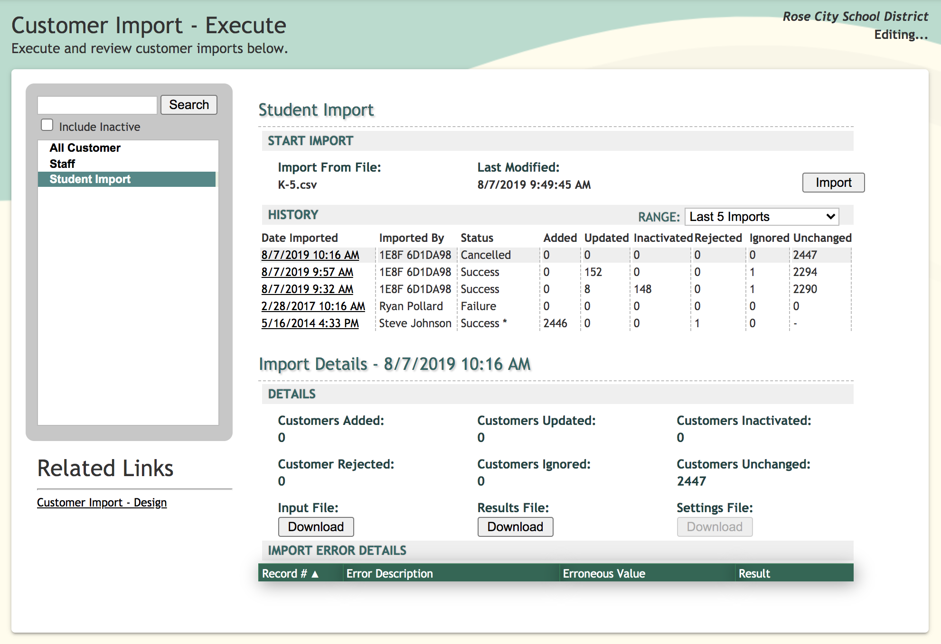Open the 8/7/2019 10:16 AM import

(310, 255)
